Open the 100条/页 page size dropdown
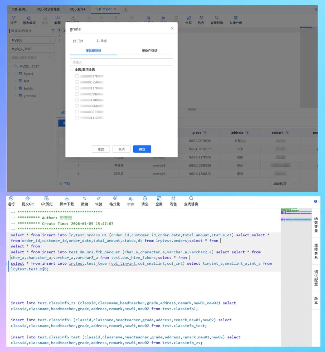This screenshot has height=352, width=325. point(285,184)
